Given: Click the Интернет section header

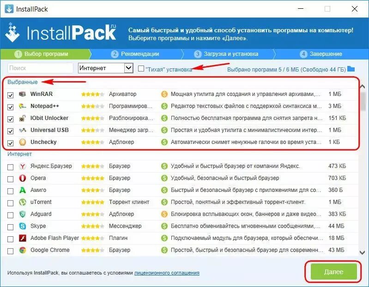Looking at the screenshot, I should pyautogui.click(x=19, y=154).
